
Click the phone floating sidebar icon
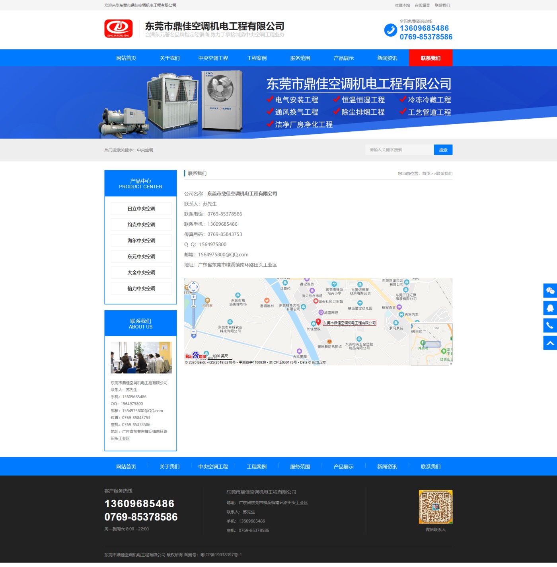point(550,325)
